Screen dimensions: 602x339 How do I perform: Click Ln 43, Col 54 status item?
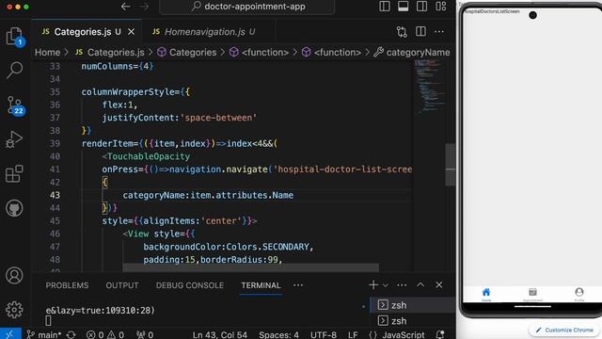[x=220, y=334]
